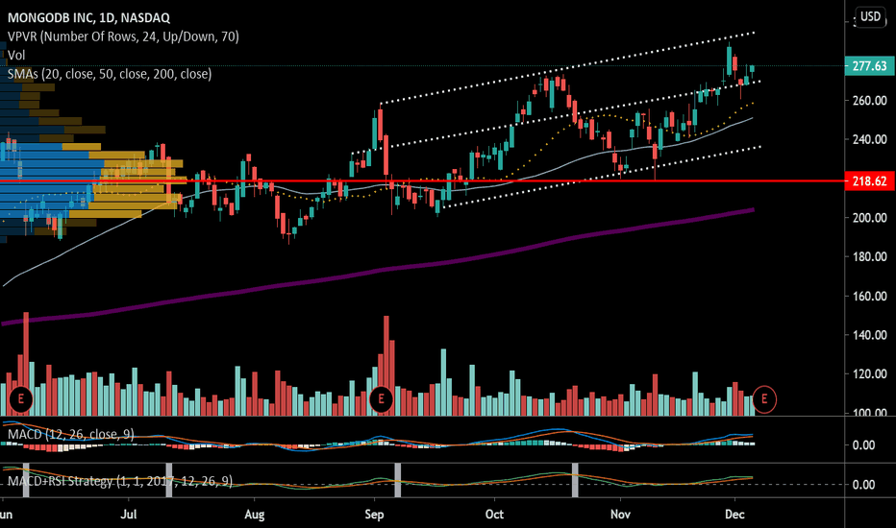Select the SMAs indicator legend
The height and width of the screenshot is (528, 896).
[110, 74]
